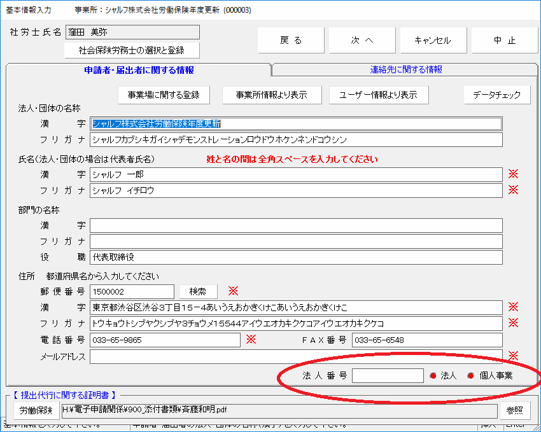Select the 法人 radio button
Viewport: 541px width, 432px height.
point(433,376)
